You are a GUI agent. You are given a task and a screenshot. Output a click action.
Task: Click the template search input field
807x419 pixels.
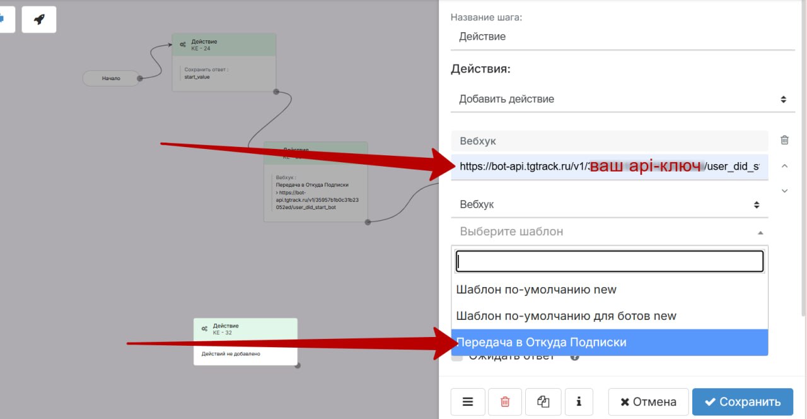click(610, 261)
